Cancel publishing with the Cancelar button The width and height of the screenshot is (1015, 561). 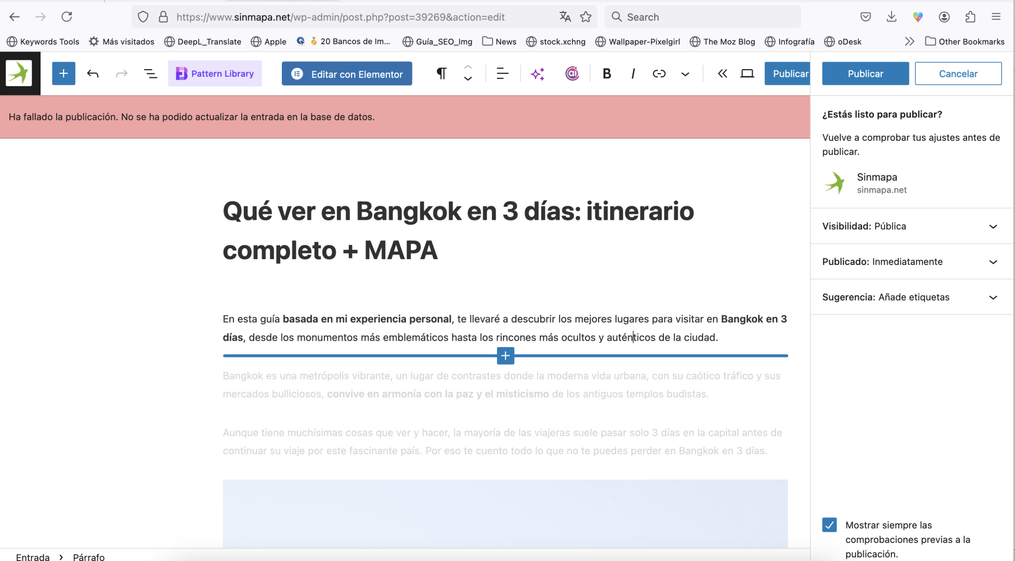coord(958,74)
